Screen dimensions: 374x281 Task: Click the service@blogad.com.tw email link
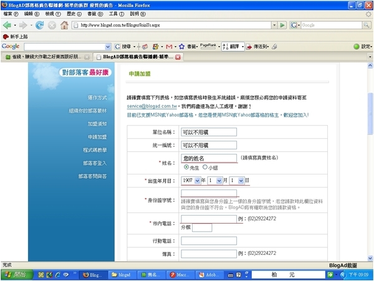pyautogui.click(x=152, y=106)
